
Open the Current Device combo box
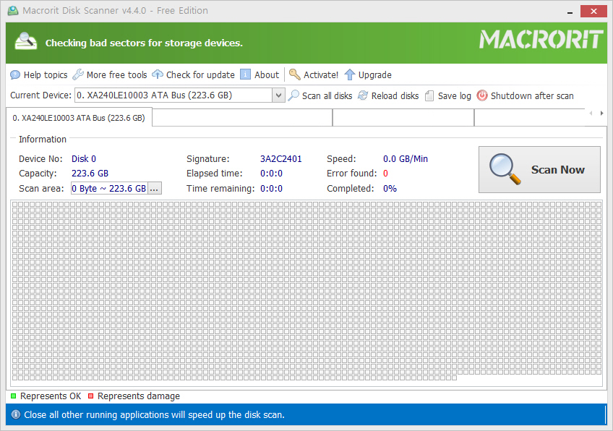[x=179, y=95]
